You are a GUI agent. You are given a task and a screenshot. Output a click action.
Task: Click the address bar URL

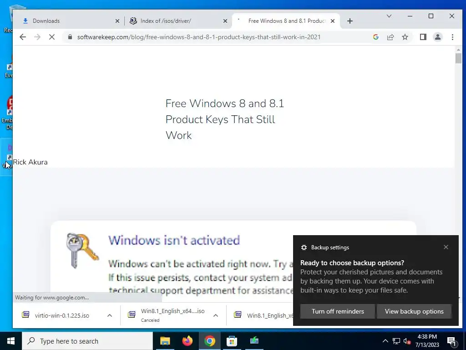199,37
